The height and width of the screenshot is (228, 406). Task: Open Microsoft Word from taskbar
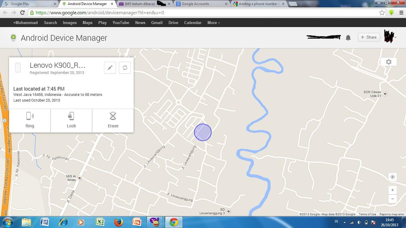tap(45, 222)
